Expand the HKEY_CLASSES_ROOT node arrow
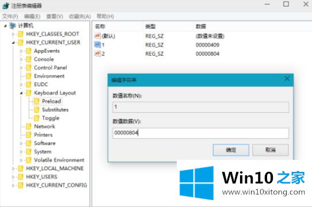 [x=13, y=34]
